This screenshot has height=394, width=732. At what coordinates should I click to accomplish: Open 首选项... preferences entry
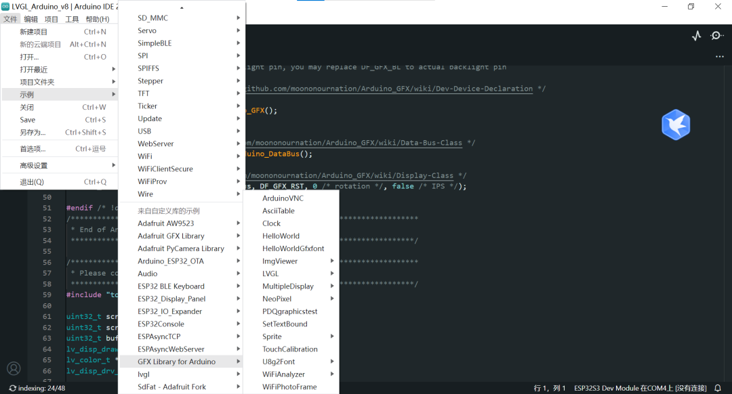[x=60, y=149]
